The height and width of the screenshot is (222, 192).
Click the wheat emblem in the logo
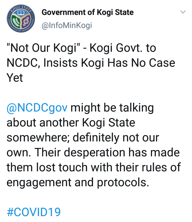click(x=16, y=22)
